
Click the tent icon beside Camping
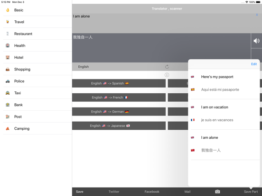(8, 128)
